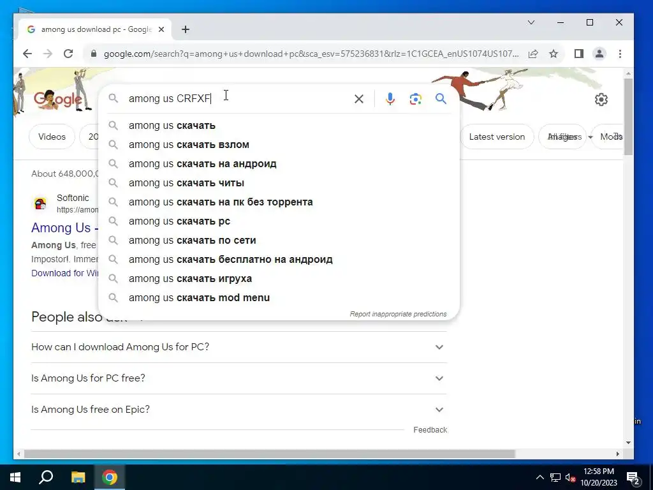Click the network tray icon

(555, 477)
